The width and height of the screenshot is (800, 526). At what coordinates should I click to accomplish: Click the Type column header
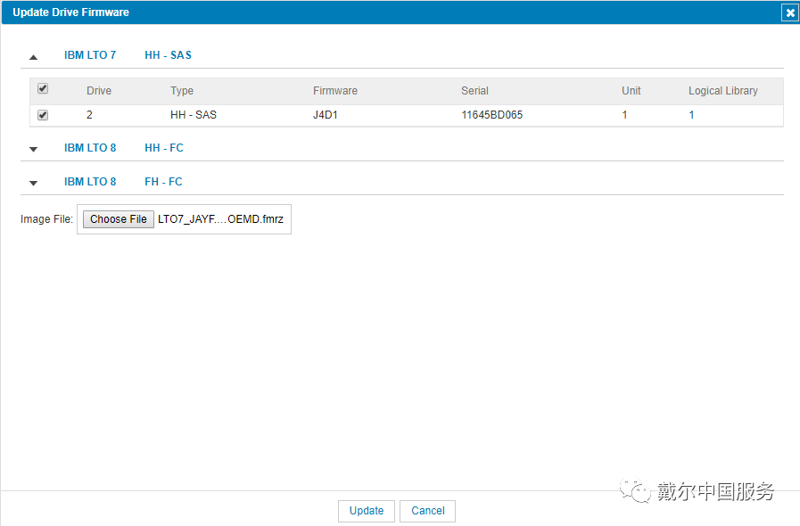click(182, 91)
